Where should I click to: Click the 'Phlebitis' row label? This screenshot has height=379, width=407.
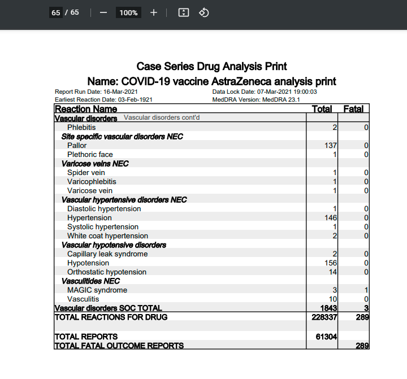click(x=81, y=128)
